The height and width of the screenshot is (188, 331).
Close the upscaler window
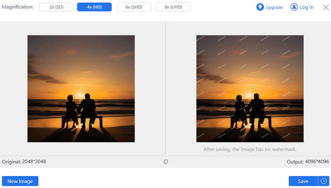pyautogui.click(x=326, y=7)
